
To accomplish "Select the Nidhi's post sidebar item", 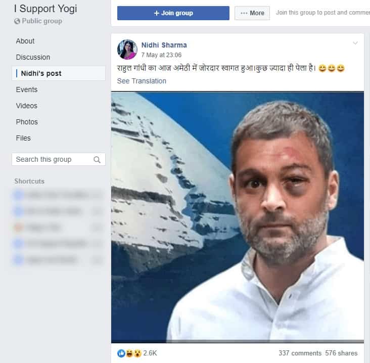I will [x=59, y=73].
